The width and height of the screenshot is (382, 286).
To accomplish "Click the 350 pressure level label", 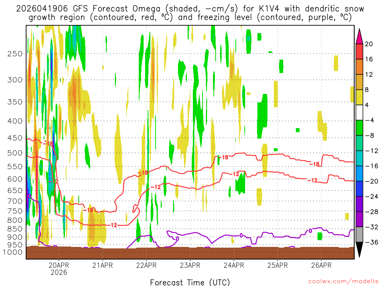I will pyautogui.click(x=15, y=102).
